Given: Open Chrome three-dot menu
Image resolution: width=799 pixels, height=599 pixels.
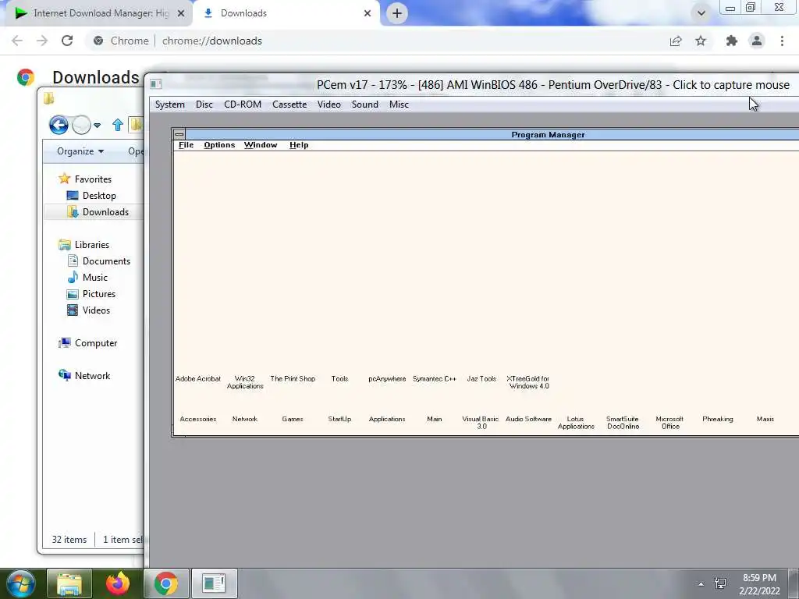Looking at the screenshot, I should [782, 41].
